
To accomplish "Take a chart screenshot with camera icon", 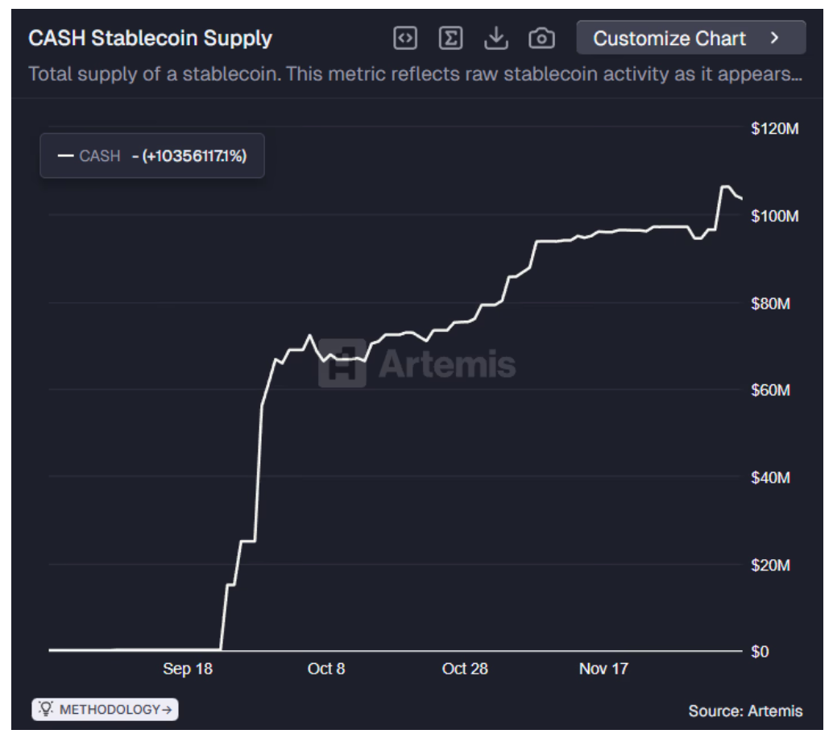I will click(541, 38).
